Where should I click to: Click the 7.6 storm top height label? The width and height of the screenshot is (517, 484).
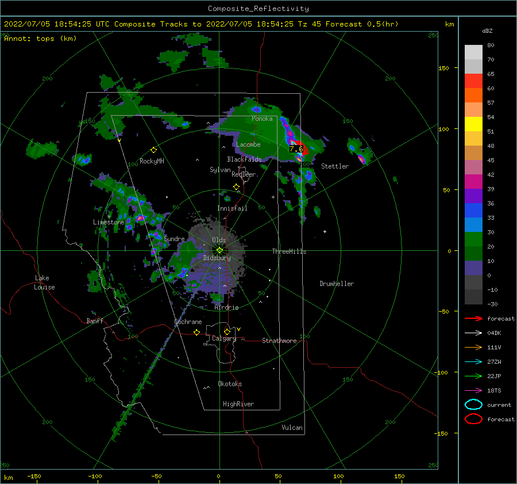[296, 149]
